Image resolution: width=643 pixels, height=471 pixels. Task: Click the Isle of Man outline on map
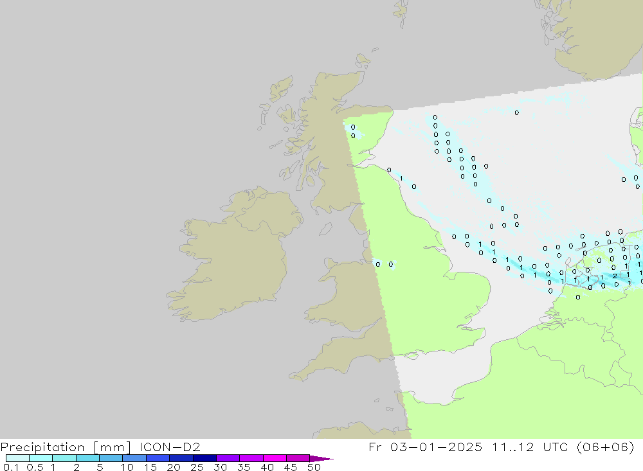point(325,229)
